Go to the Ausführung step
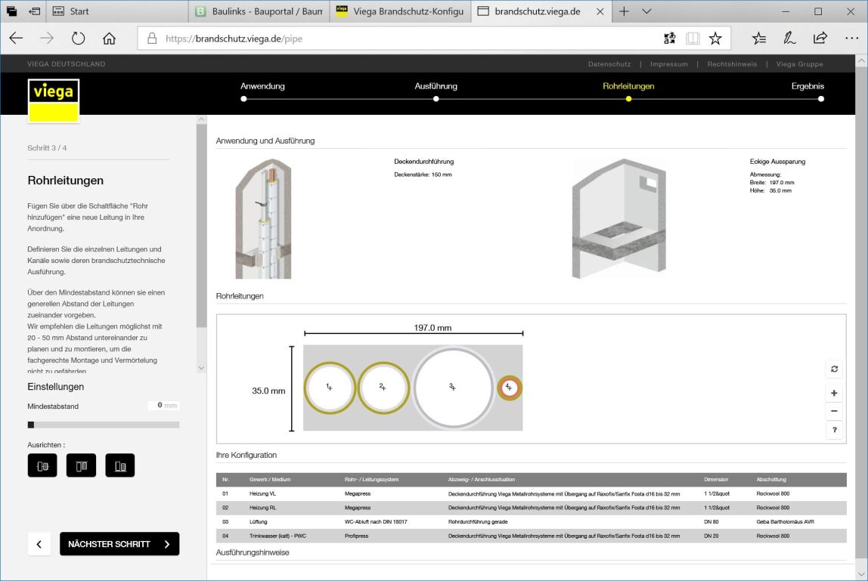868x581 pixels. (x=436, y=86)
